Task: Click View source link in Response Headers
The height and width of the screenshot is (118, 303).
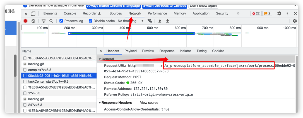Action: pos(149,103)
